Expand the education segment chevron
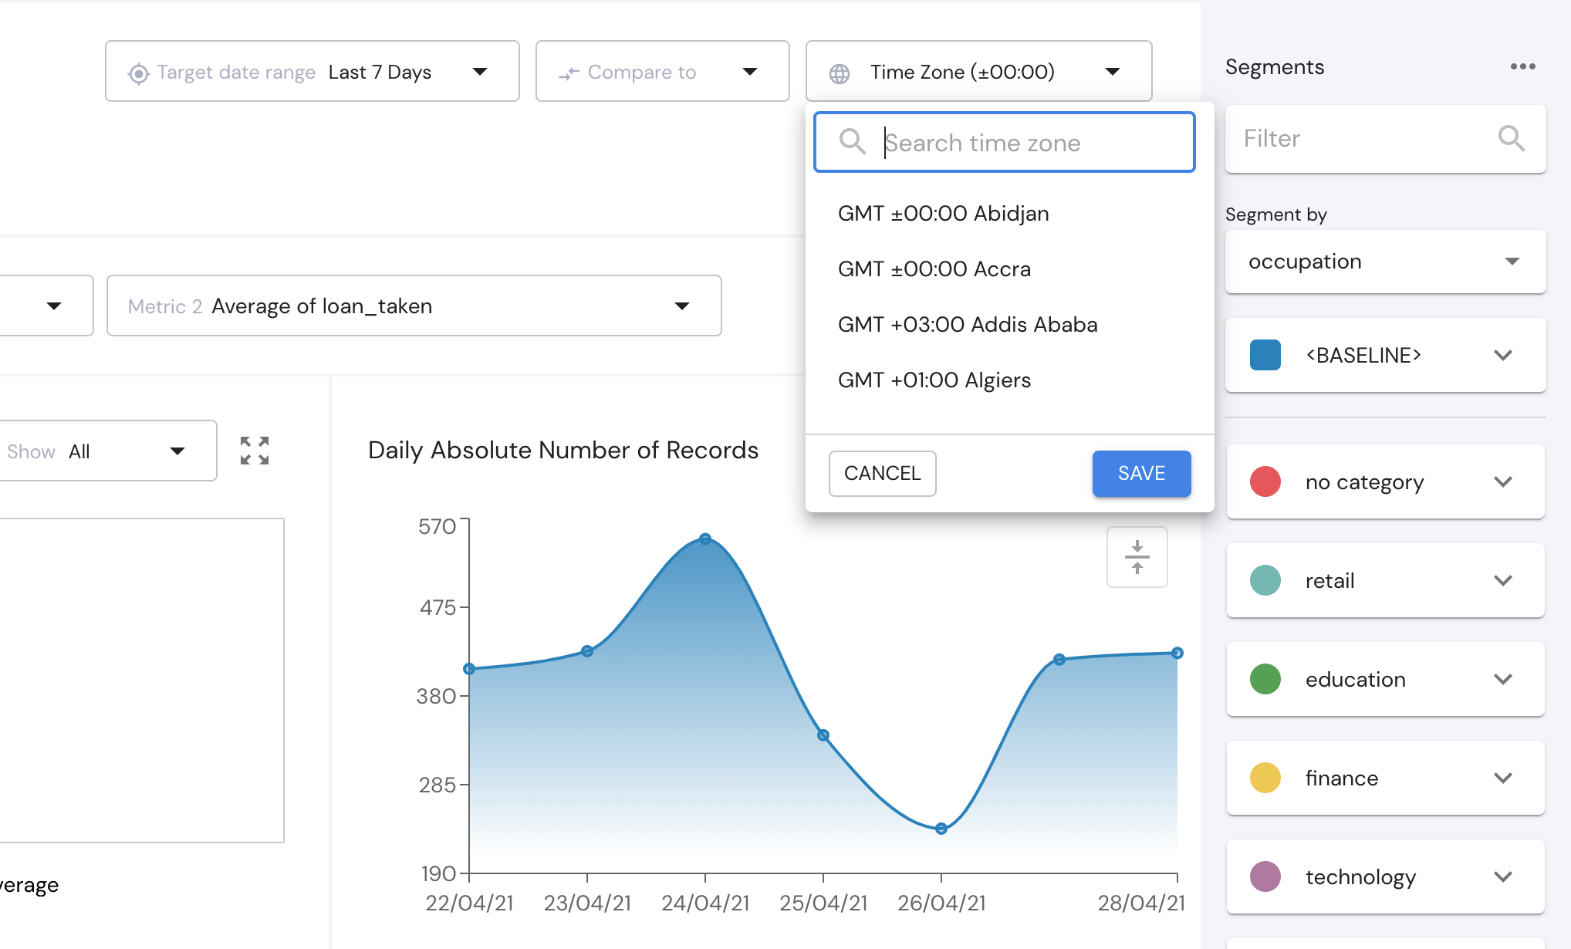This screenshot has width=1571, height=949. (1502, 680)
